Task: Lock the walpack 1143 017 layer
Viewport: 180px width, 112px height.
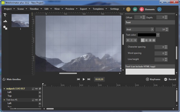Action: coord(33,89)
